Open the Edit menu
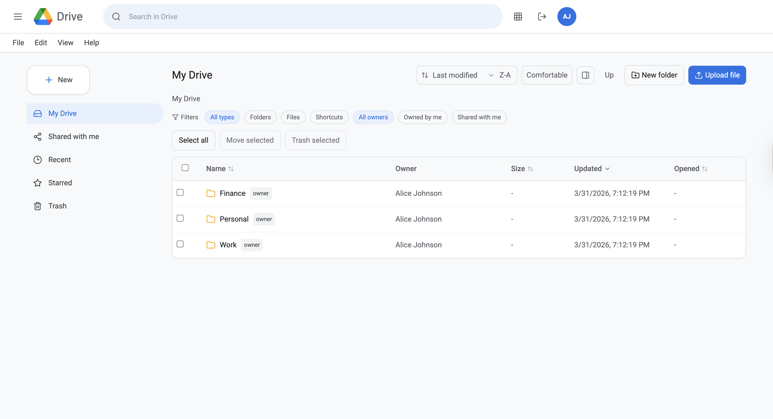The image size is (773, 419). 41,43
